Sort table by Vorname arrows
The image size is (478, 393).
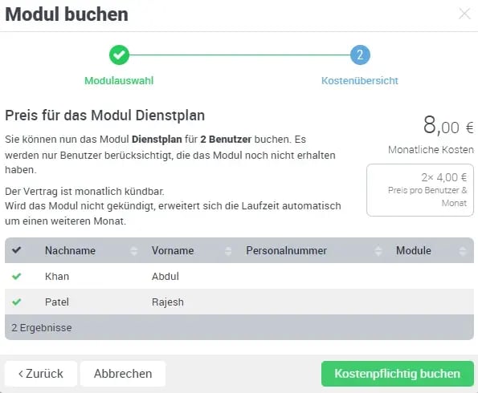(x=228, y=251)
